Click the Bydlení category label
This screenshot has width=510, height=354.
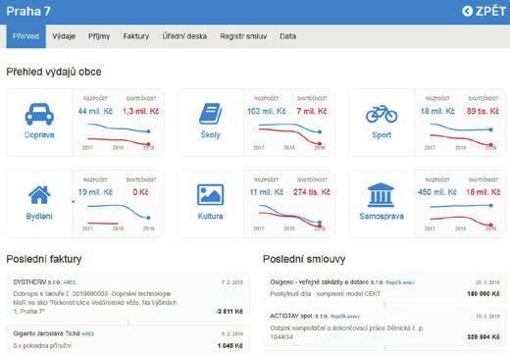(x=39, y=216)
